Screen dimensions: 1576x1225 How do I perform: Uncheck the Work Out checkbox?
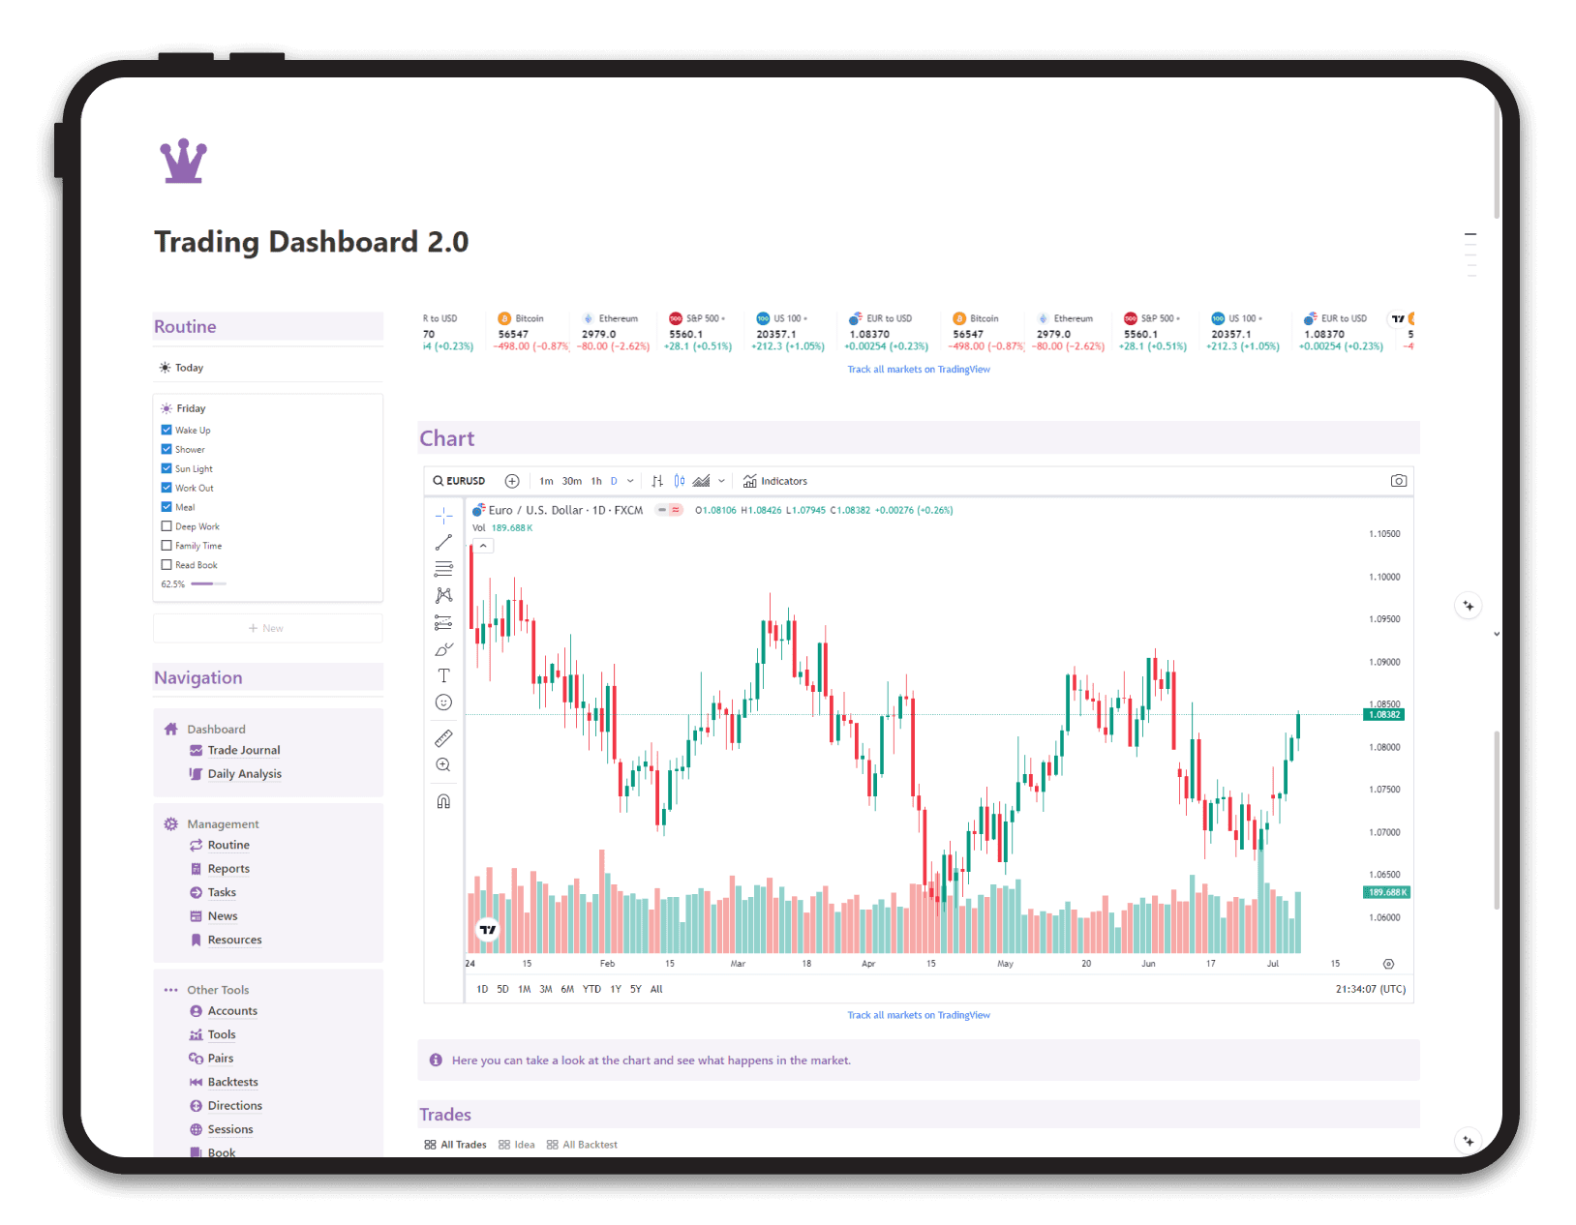pos(167,488)
